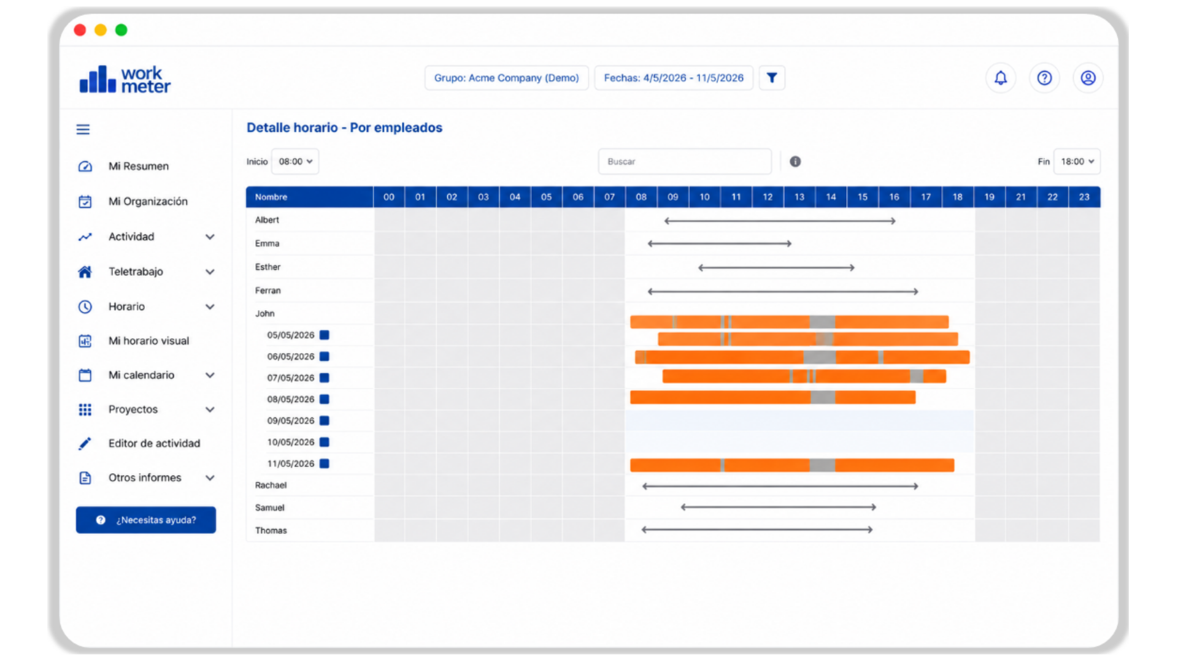This screenshot has width=1178, height=662.
Task: Click the Mi Resumen gauge icon
Action: click(85, 166)
